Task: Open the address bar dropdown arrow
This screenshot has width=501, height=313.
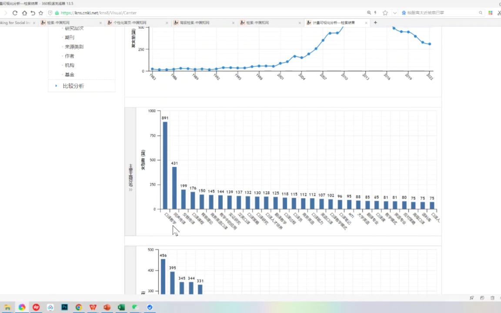Action: [395, 13]
